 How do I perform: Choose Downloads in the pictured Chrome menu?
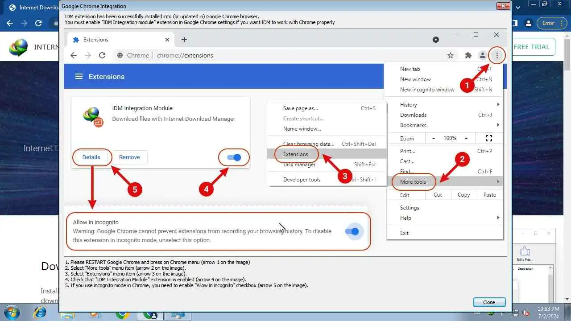click(413, 115)
